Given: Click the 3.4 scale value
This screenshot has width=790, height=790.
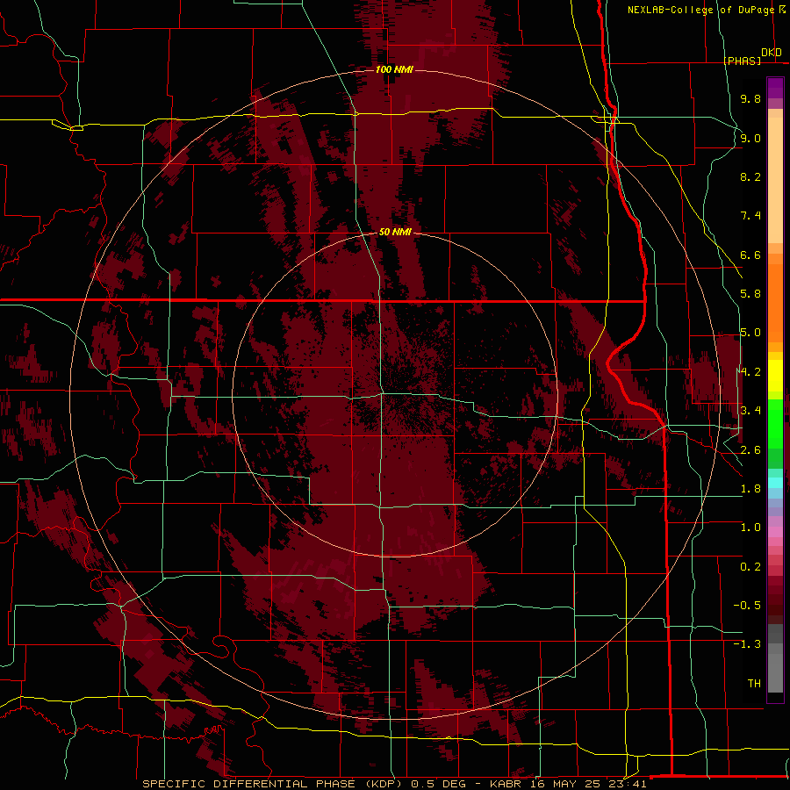Looking at the screenshot, I should (750, 411).
